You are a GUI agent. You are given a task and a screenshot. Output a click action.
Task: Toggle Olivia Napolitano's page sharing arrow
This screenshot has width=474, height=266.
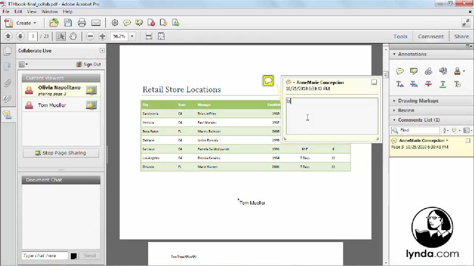[91, 90]
